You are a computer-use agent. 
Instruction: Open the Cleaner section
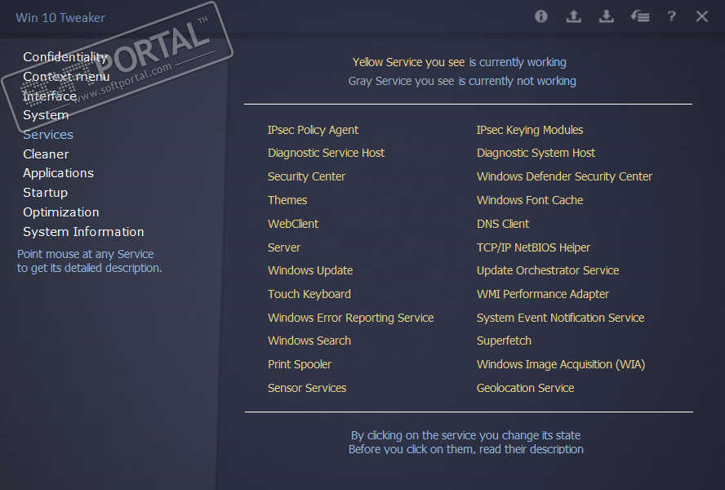click(x=46, y=154)
